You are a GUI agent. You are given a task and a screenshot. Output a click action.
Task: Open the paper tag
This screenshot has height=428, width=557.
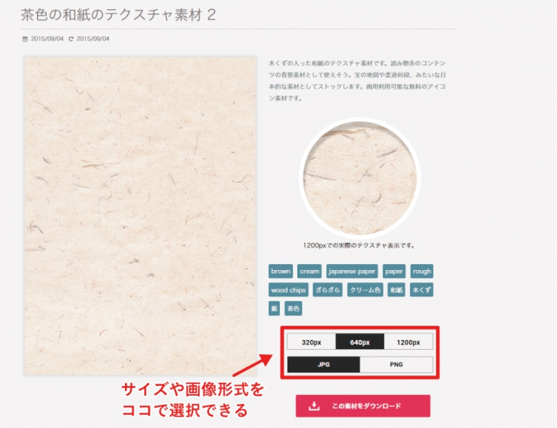pyautogui.click(x=394, y=271)
